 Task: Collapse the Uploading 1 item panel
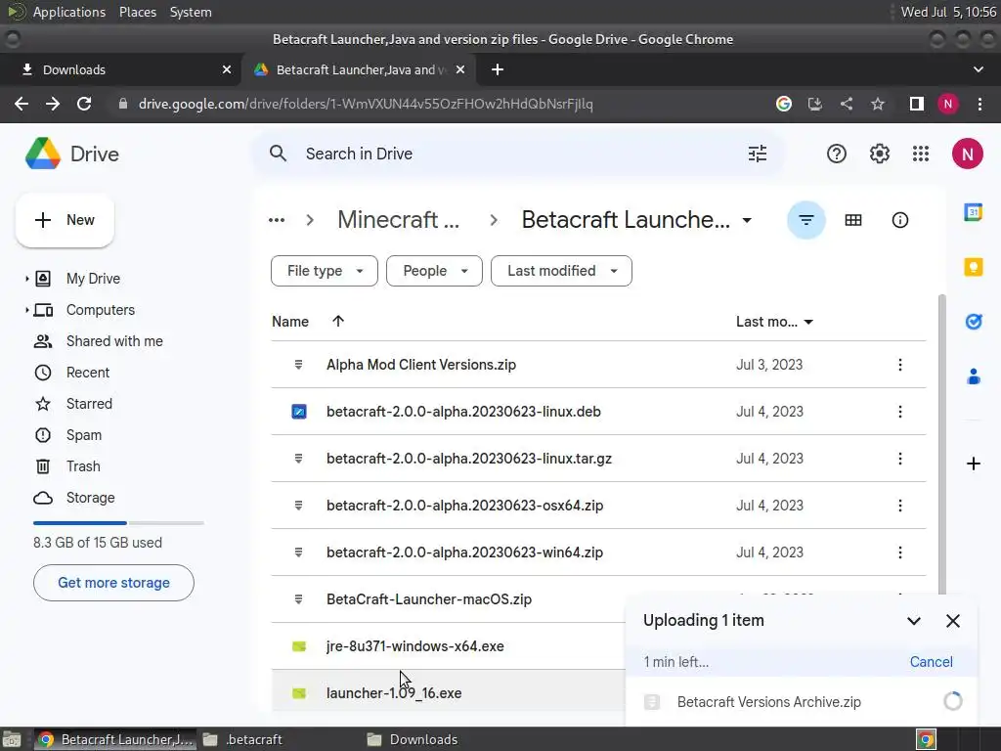click(x=914, y=621)
